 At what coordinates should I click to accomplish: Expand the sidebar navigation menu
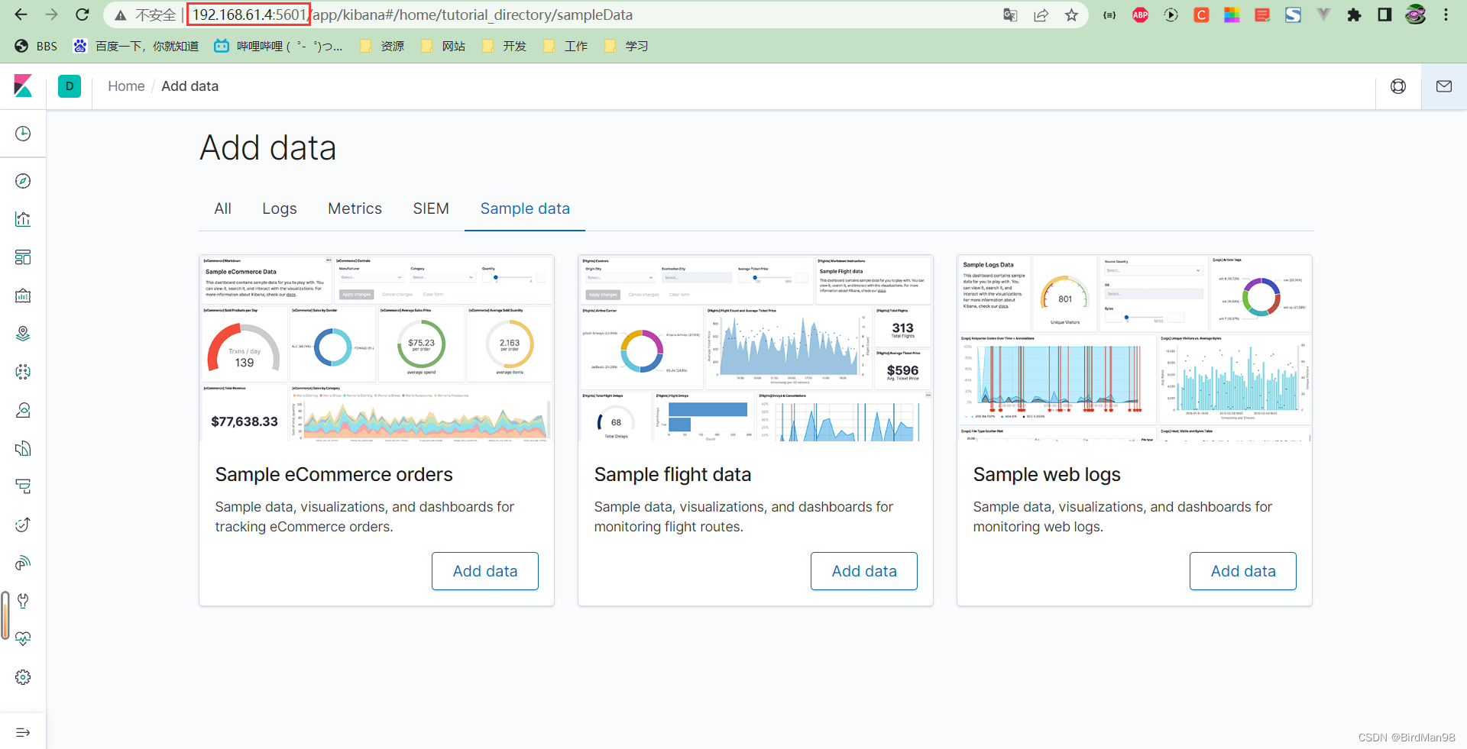click(x=23, y=732)
